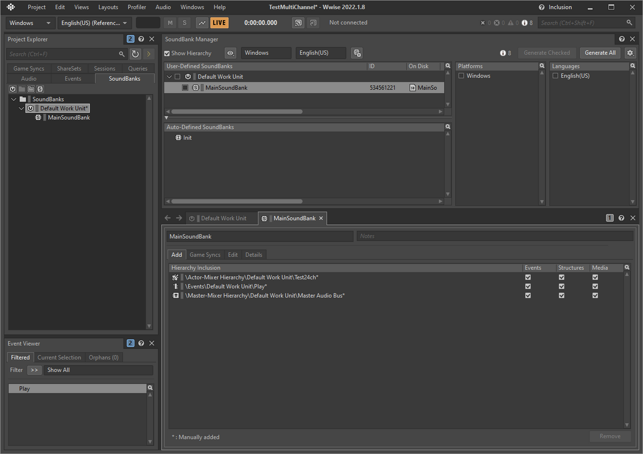Click search icon in Languages header
Screen dimensions: 643x454
click(633, 66)
